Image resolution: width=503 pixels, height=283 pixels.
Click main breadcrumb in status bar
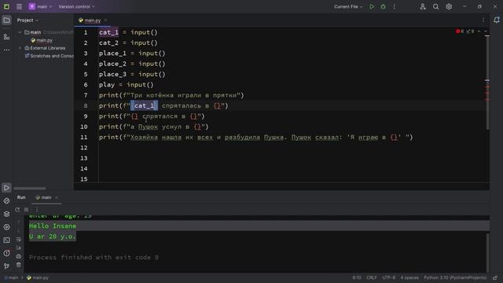point(11,277)
